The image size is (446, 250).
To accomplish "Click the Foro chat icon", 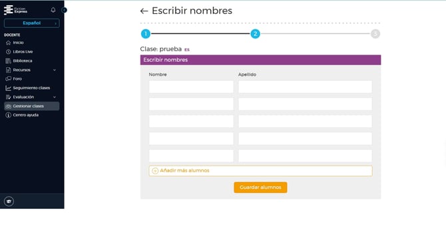I will (8, 78).
